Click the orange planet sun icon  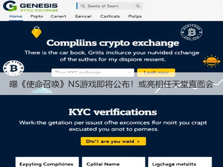point(212,61)
